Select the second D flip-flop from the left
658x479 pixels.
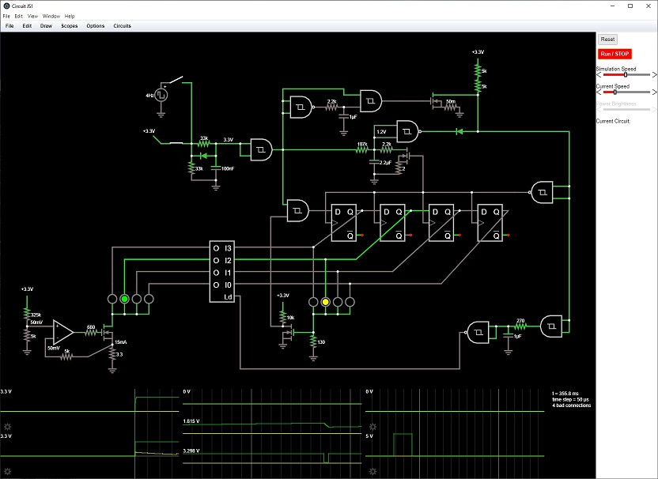point(392,223)
